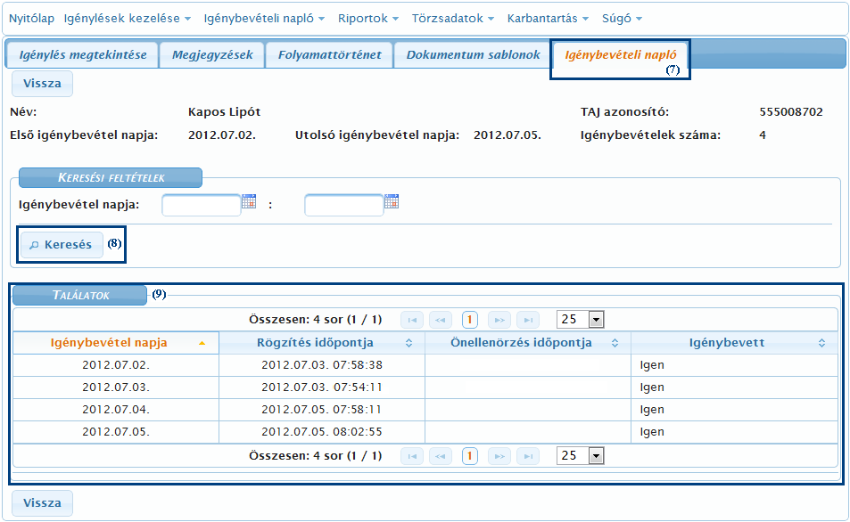Click cell 2012.07.05. 07:58:11
This screenshot has width=850, height=522.
(x=322, y=410)
